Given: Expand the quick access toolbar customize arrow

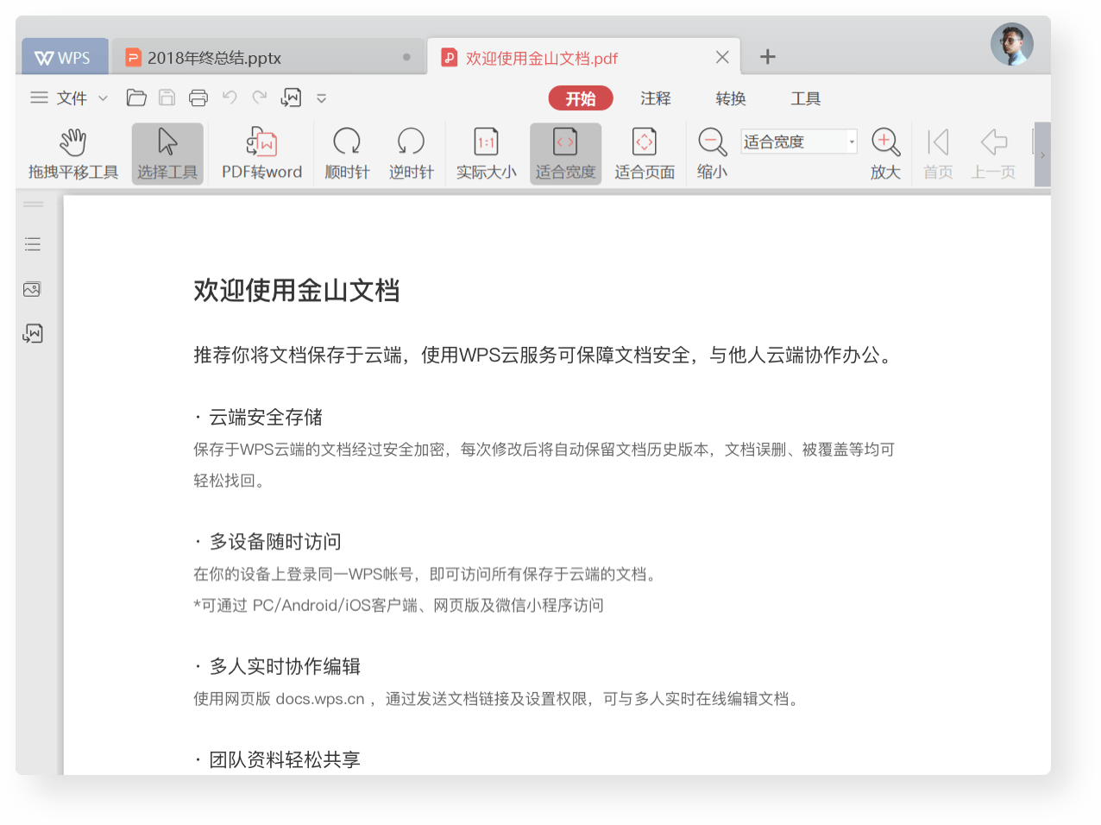Looking at the screenshot, I should coord(322,98).
